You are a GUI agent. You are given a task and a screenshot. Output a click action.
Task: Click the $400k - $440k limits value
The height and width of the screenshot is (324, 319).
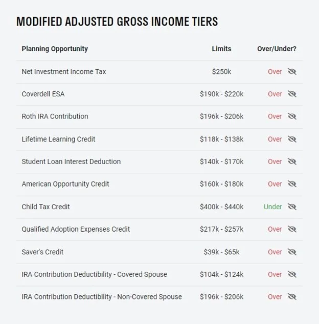click(x=221, y=207)
